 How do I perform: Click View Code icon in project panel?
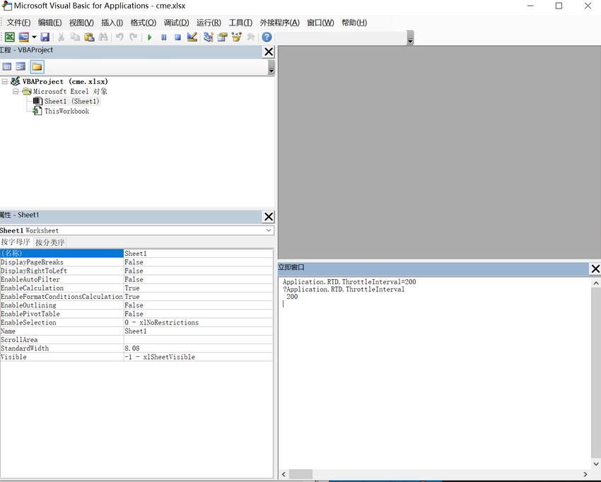pyautogui.click(x=7, y=66)
